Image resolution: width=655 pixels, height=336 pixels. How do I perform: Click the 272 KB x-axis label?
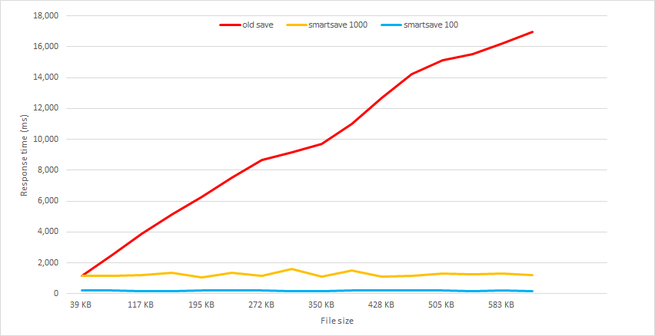261,305
